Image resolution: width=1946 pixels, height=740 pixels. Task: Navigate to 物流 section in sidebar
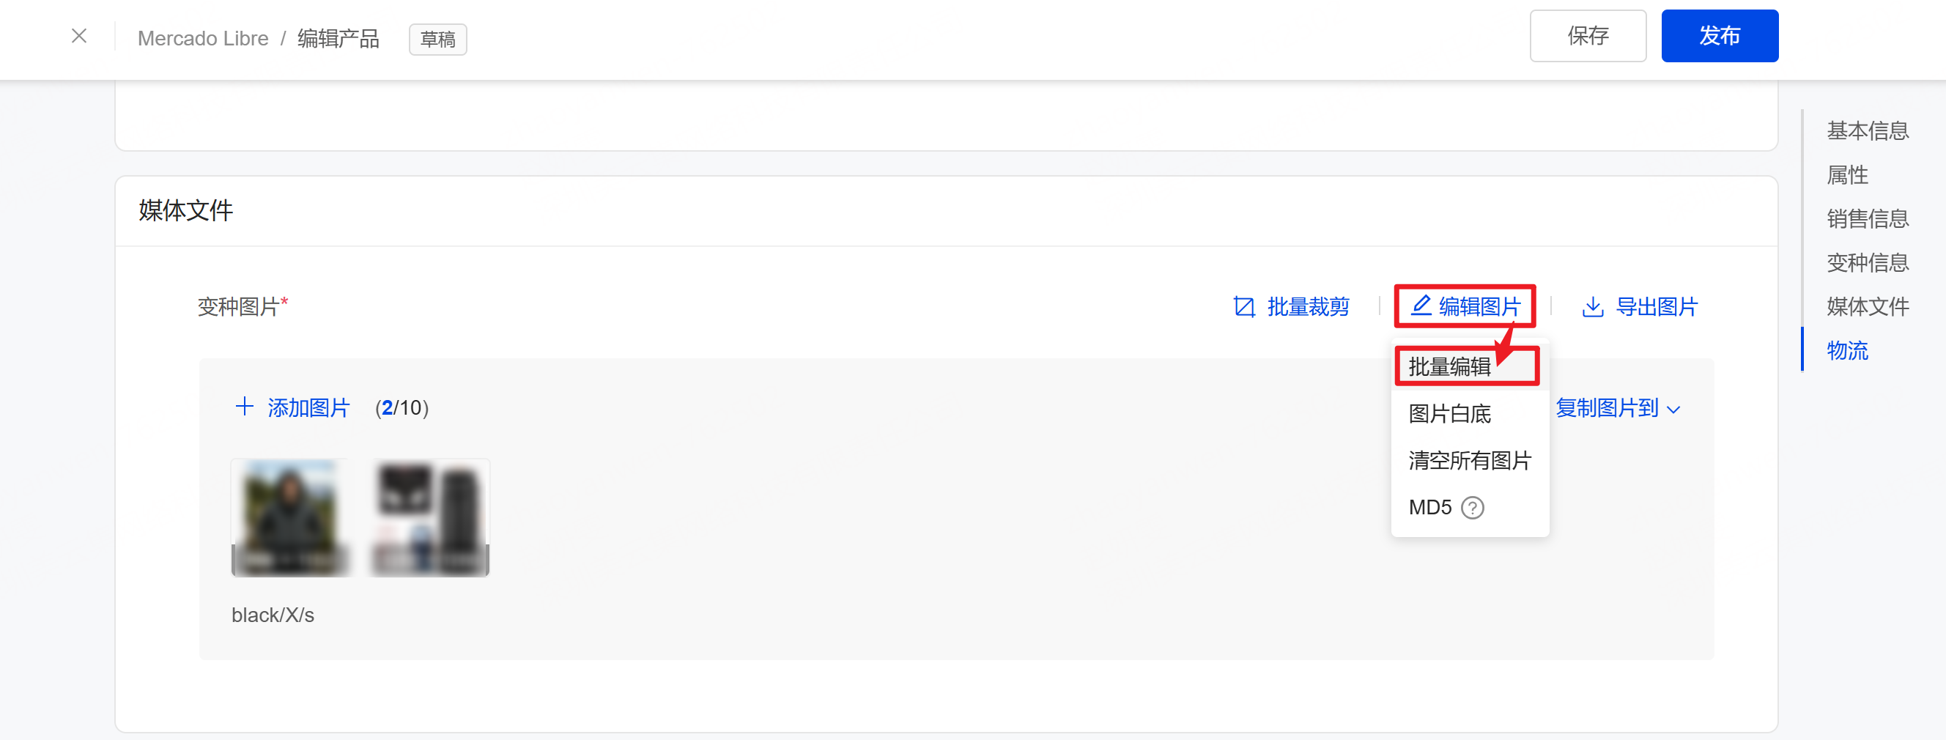1847,350
